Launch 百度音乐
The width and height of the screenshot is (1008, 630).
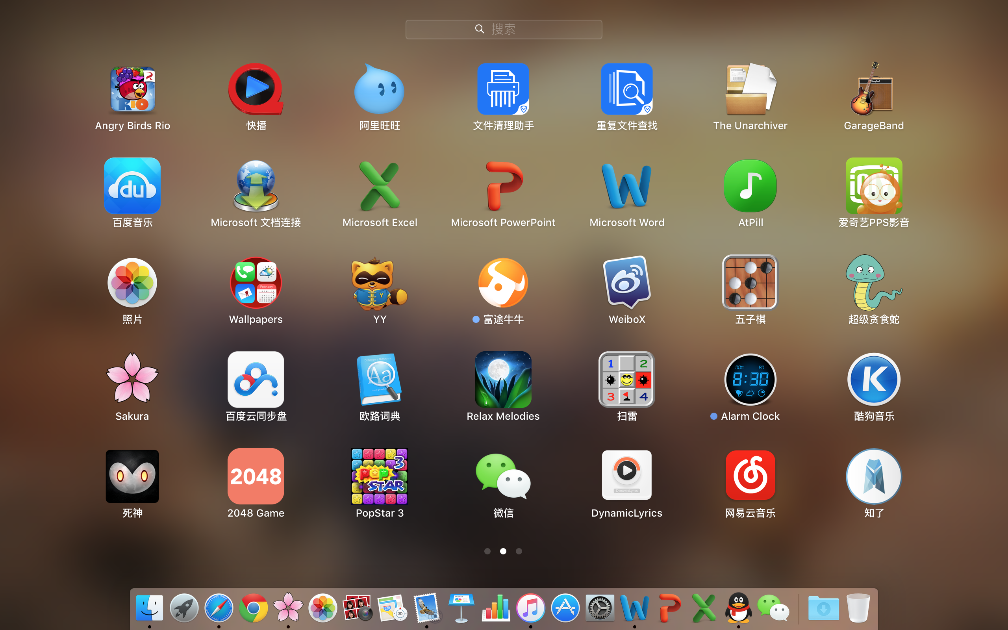132,186
